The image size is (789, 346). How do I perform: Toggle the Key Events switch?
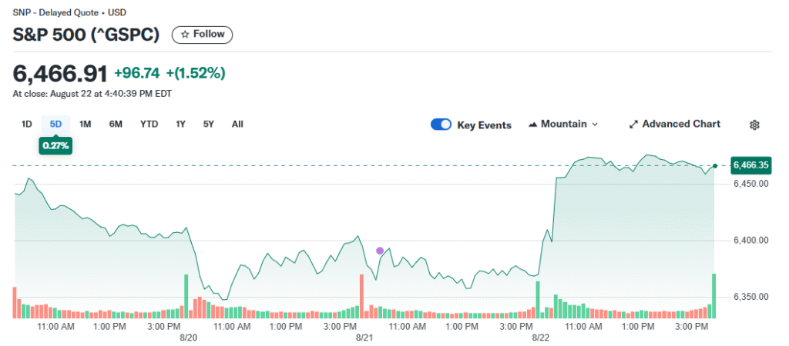click(x=441, y=125)
